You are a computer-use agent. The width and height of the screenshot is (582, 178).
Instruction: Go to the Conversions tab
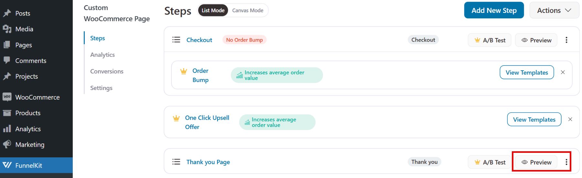point(107,71)
